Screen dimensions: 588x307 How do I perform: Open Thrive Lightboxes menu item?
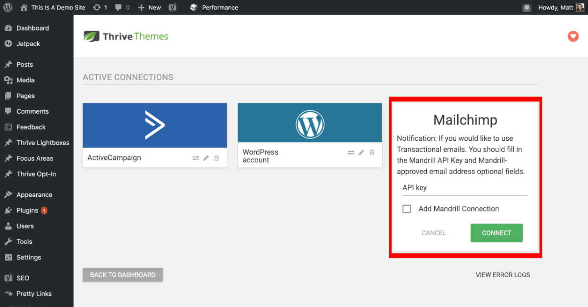(x=43, y=143)
